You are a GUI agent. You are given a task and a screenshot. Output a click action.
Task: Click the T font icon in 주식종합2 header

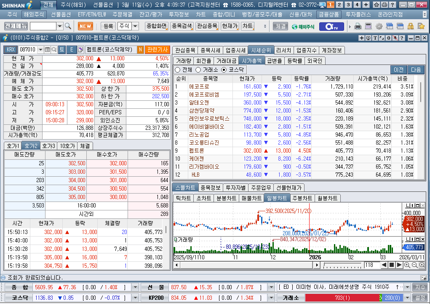(375, 38)
